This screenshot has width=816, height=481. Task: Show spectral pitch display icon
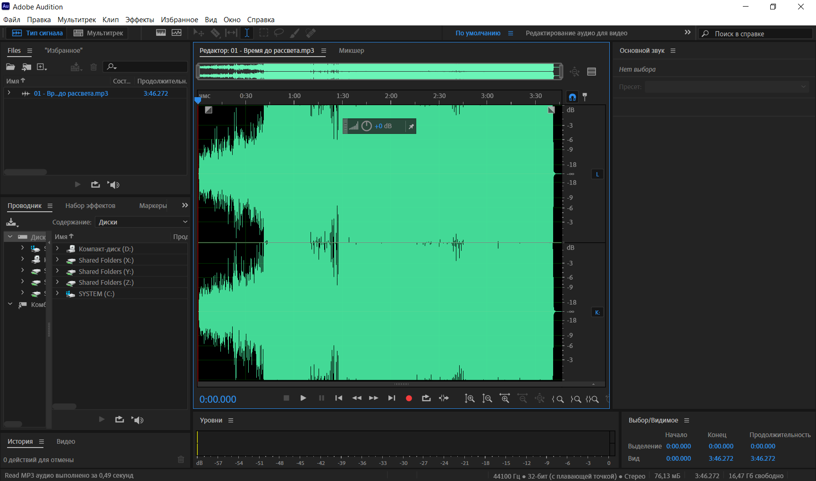(177, 33)
